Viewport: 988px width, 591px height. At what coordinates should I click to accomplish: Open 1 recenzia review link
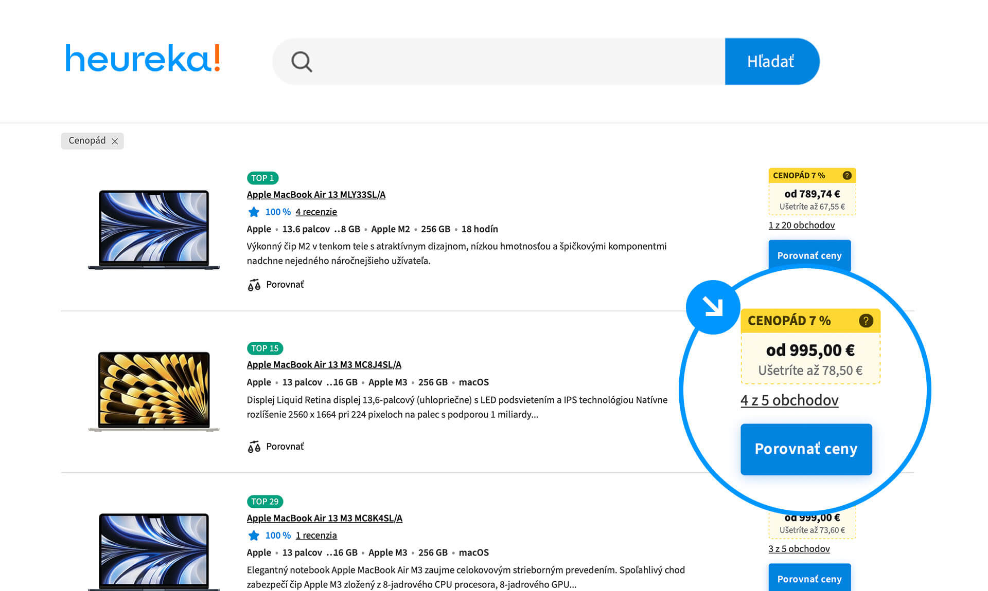click(316, 535)
